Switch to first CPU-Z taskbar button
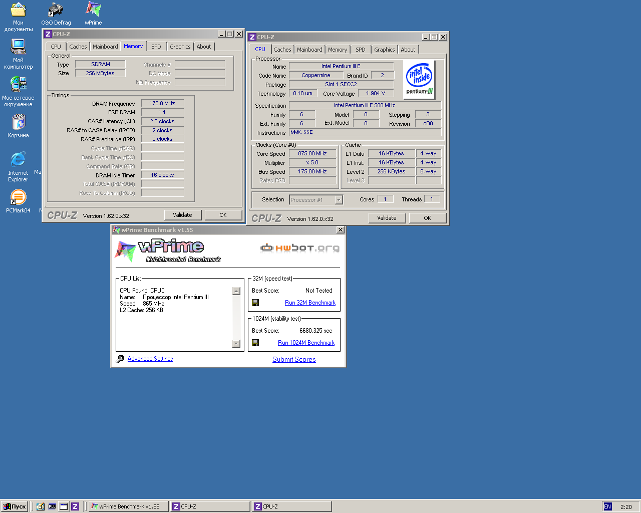 (x=210, y=506)
